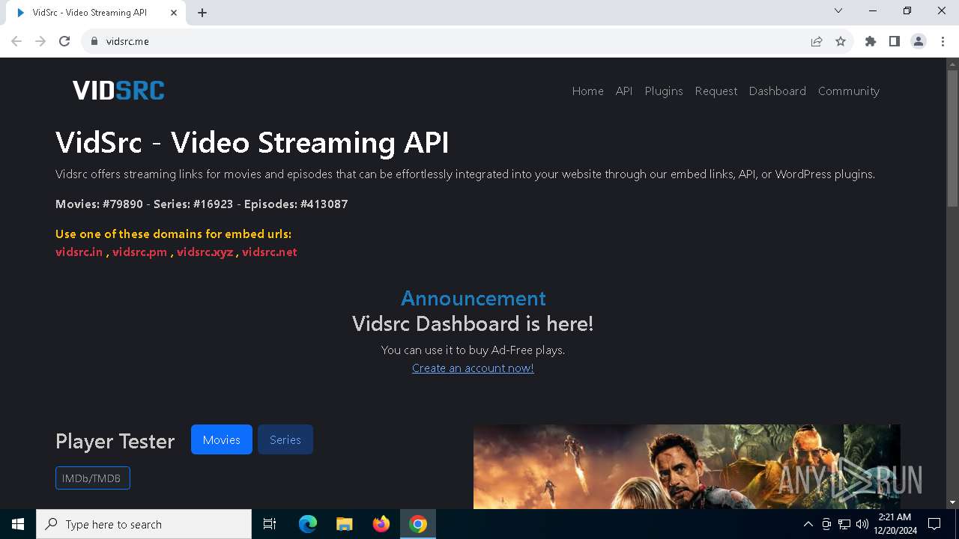The image size is (959, 539).
Task: Show hidden system tray icons
Action: (808, 524)
